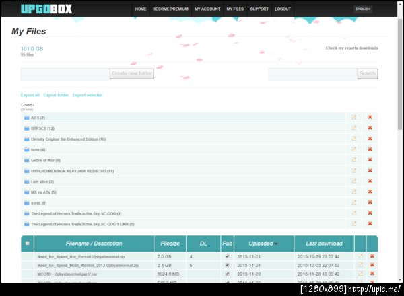Delete the BTPSCE folder

click(370, 128)
